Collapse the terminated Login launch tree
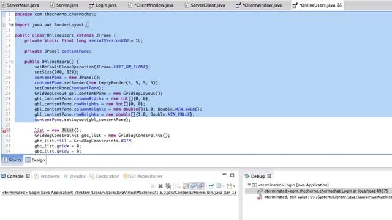This screenshot has height=220, width=392. [249, 185]
